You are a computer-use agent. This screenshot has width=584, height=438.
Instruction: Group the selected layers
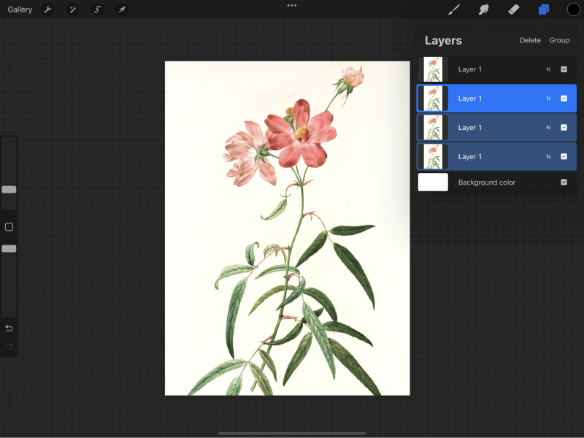point(559,40)
